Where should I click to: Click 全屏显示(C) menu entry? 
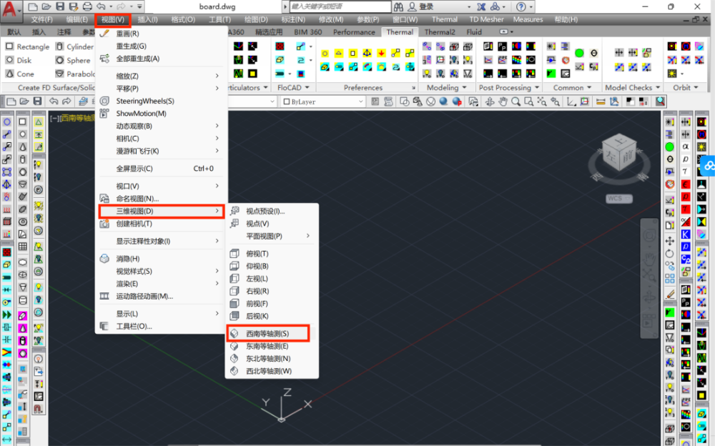coord(161,169)
